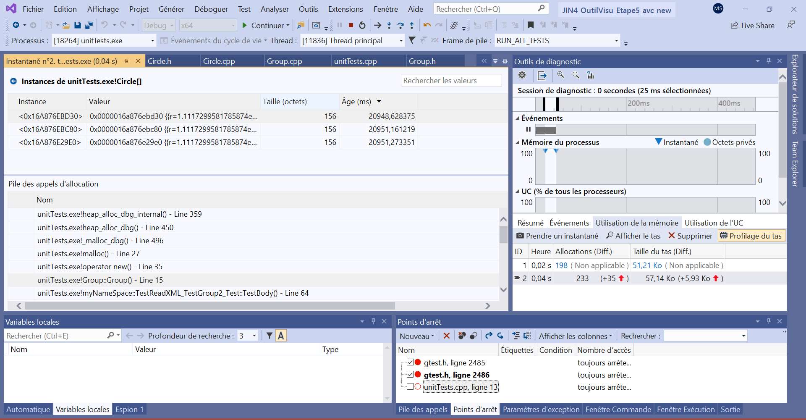Open 51,21 Ko heap size link
The width and height of the screenshot is (806, 420).
pos(647,265)
